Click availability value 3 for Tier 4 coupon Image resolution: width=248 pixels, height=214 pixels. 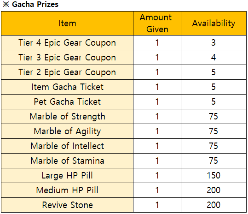[213, 42]
